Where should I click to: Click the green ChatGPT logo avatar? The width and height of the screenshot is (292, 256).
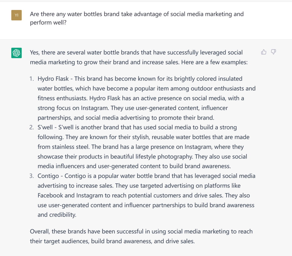(x=16, y=53)
